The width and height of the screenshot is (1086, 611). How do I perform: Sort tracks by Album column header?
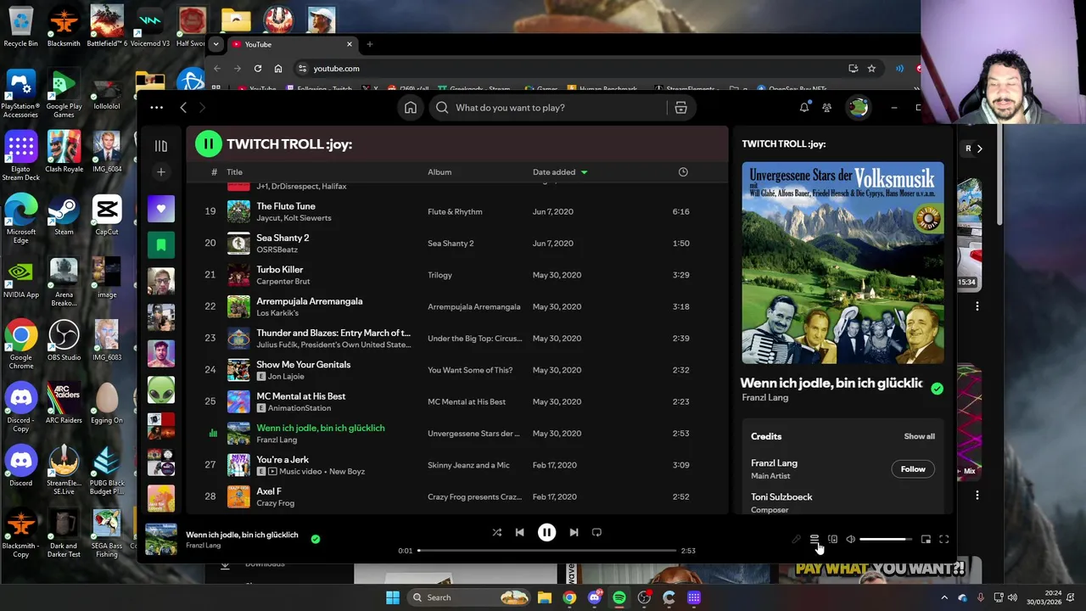(x=439, y=172)
